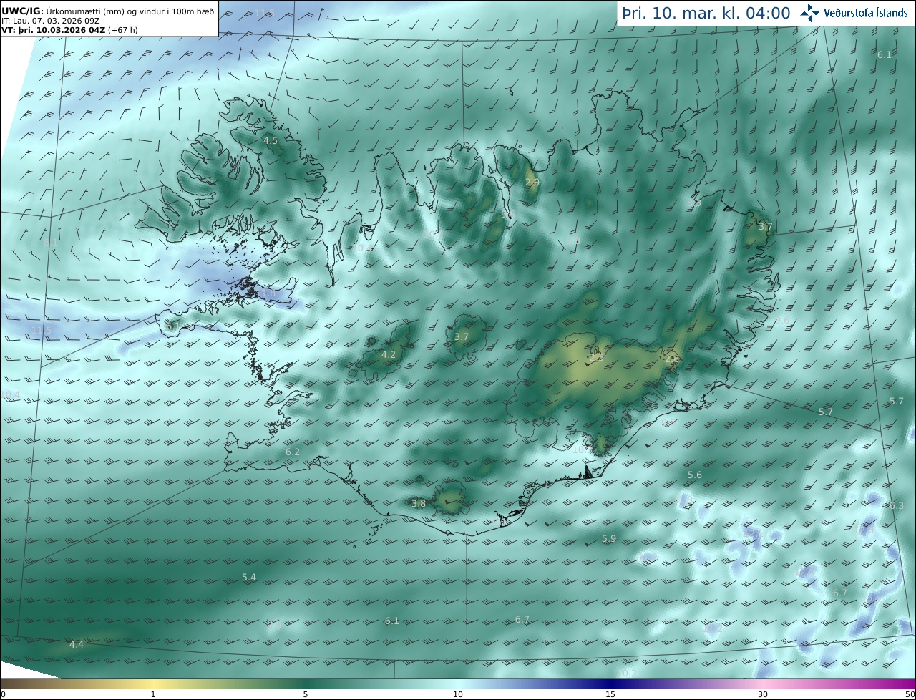
Task: Click the 6.2 value near the southwest coast
Action: 293,452
